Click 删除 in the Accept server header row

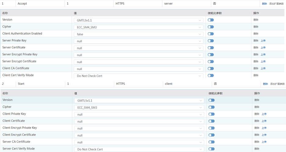coord(264,4)
